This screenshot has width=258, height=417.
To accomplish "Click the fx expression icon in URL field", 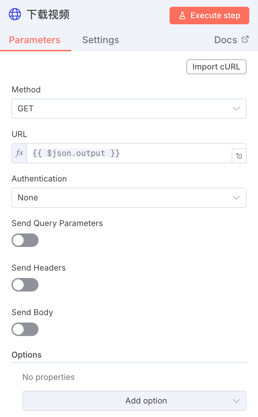I will (20, 153).
